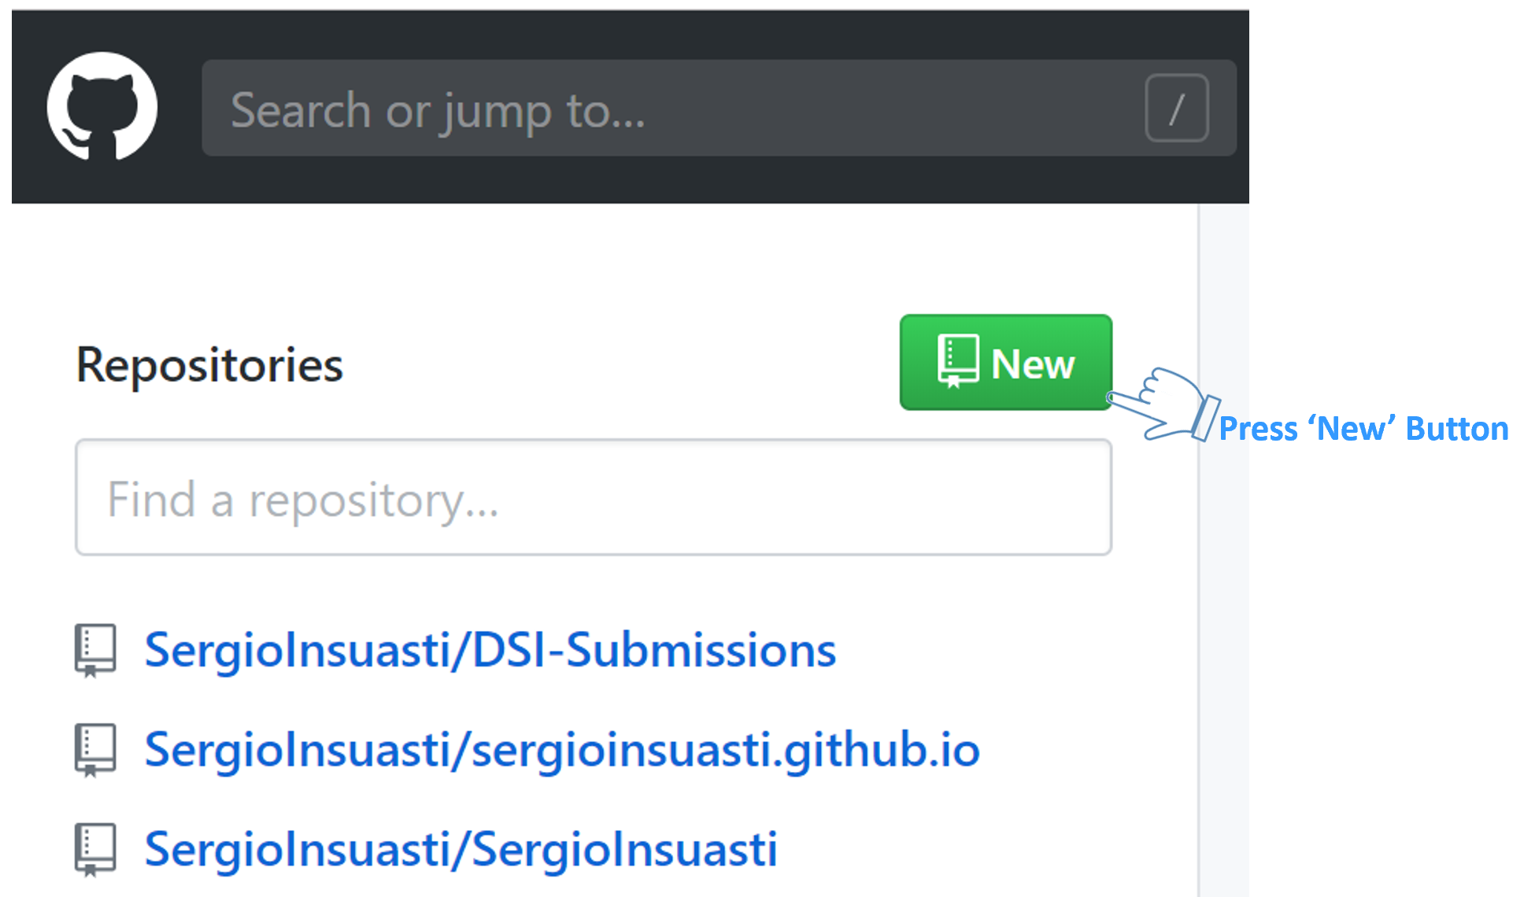
Task: Select the slash shortcut indicator in search bar
Action: (1177, 109)
